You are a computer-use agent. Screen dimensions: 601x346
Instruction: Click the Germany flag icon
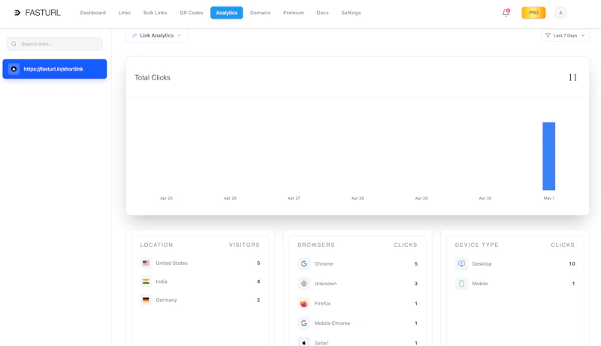click(146, 299)
